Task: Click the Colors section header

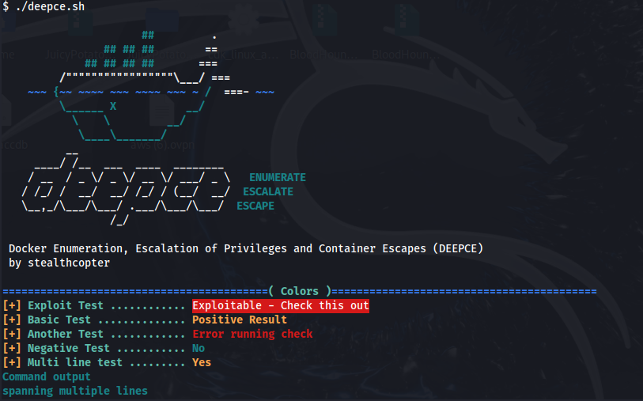Action: [x=300, y=291]
